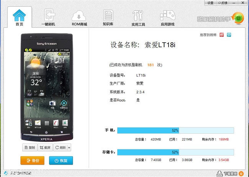
Task: Click 设备型号 value LT18i
Action: [141, 75]
